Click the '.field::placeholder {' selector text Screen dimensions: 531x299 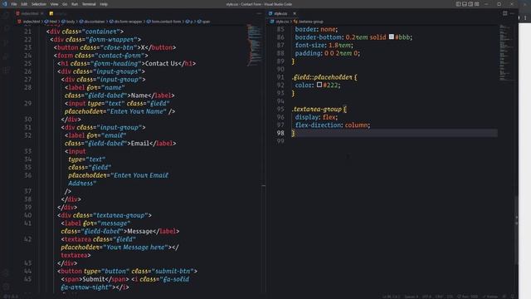324,77
